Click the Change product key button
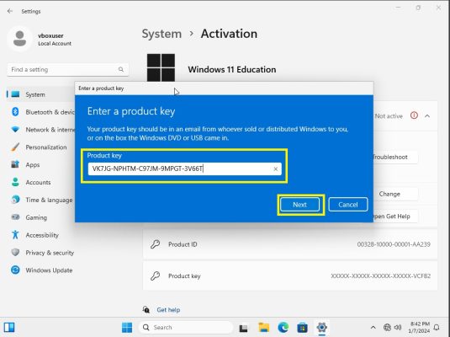 pyautogui.click(x=395, y=194)
